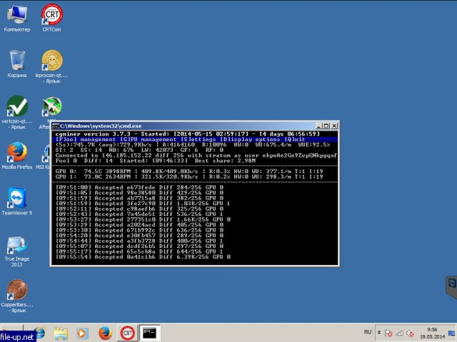
Task: Click the GPU 1 status line
Action: click(189, 177)
